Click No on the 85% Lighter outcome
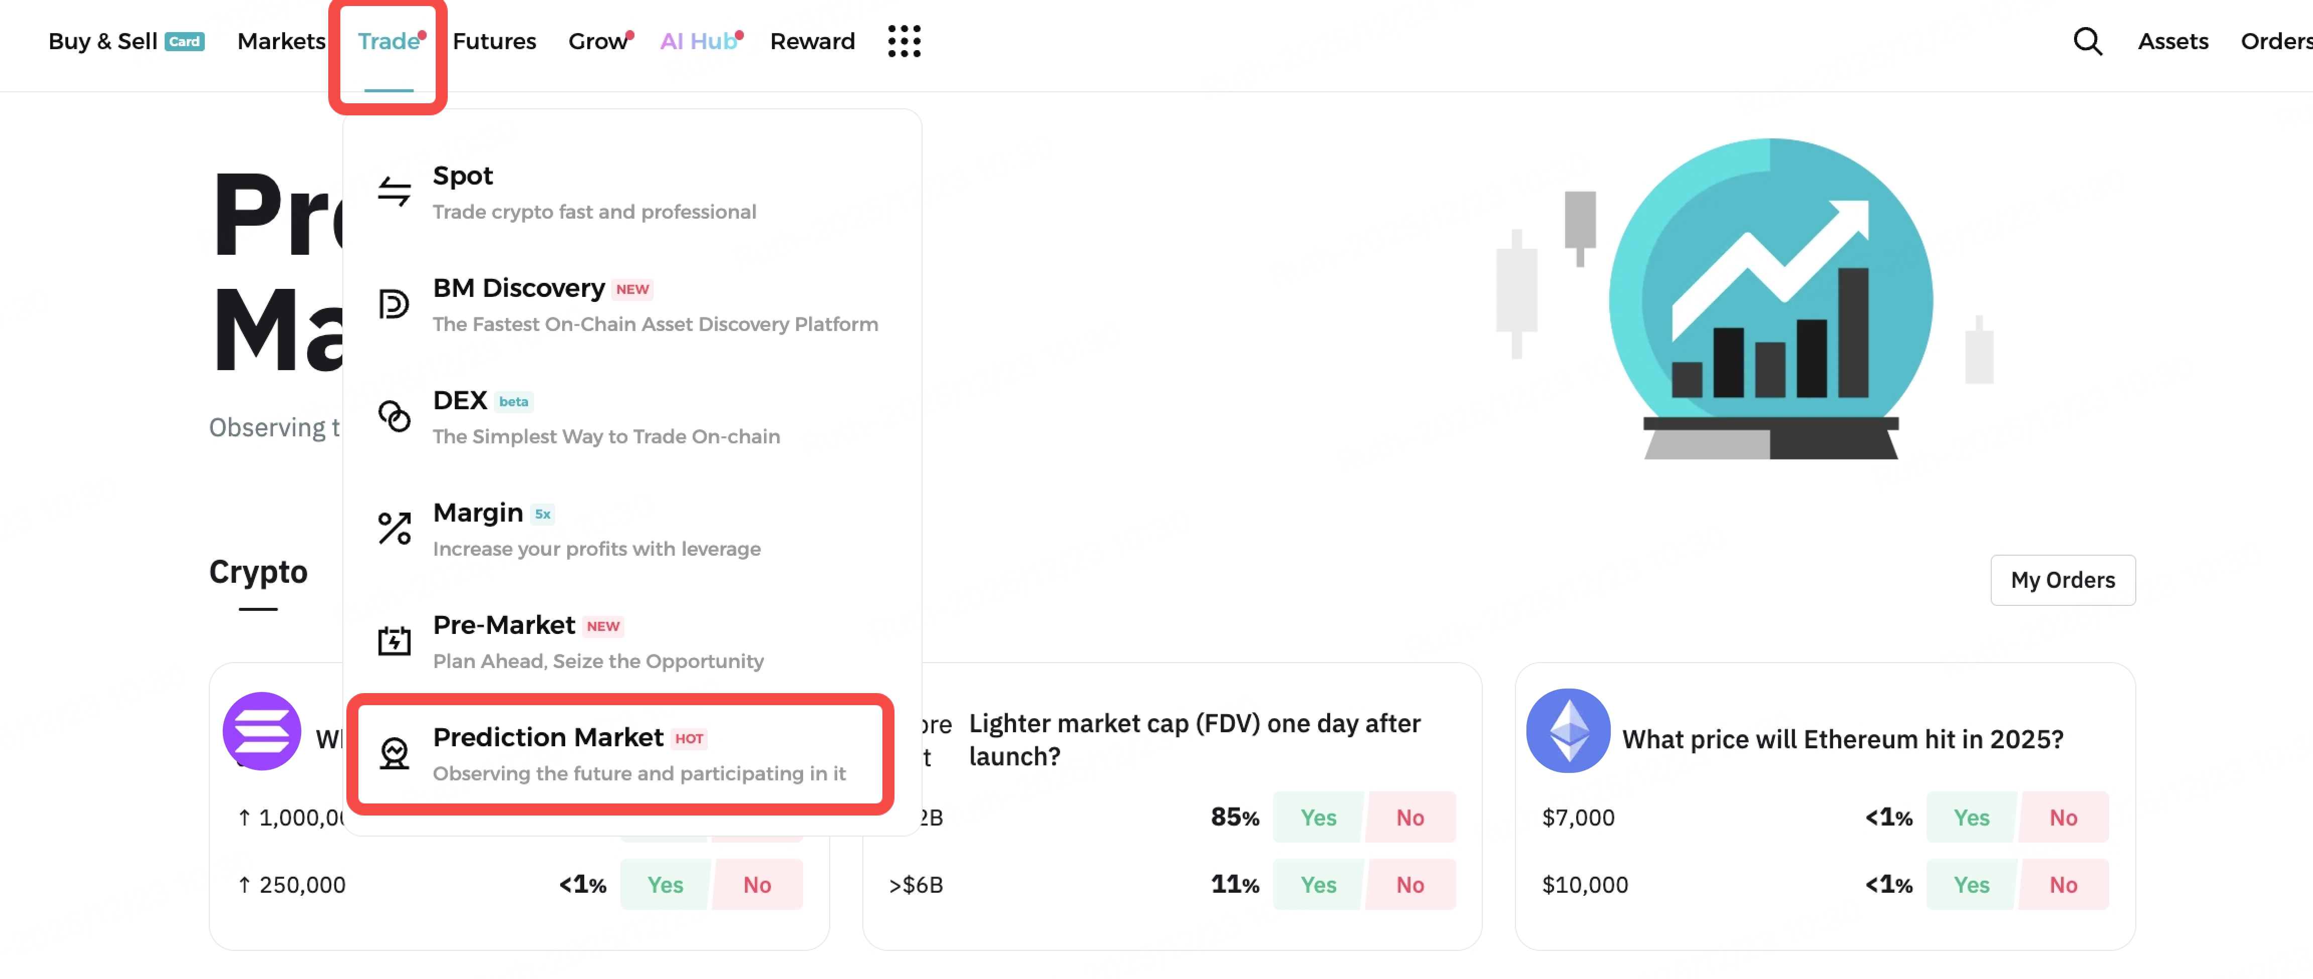 click(x=1409, y=817)
